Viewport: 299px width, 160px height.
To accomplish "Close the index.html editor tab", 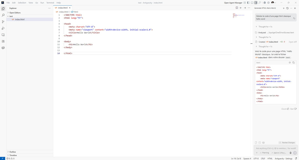I will pos(70,8).
